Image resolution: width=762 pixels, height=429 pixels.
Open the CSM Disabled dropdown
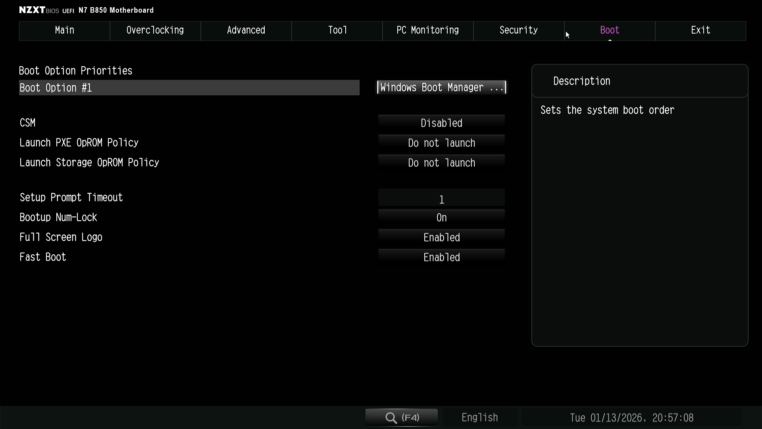click(x=441, y=123)
